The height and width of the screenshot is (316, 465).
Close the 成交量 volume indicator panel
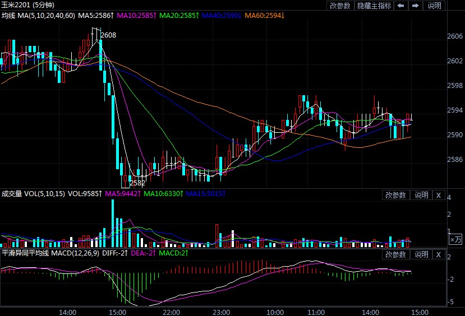coord(439,195)
